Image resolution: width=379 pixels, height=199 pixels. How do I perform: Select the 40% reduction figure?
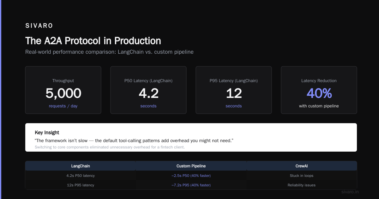coord(319,93)
